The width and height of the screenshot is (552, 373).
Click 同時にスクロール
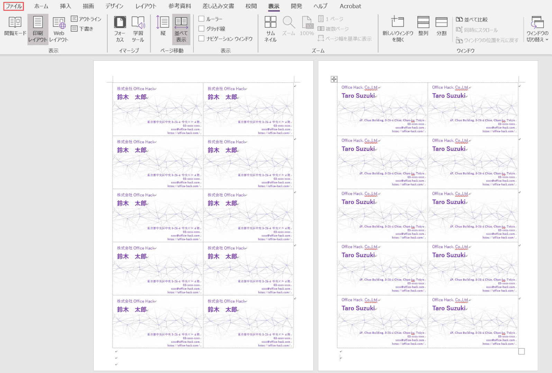coord(477,30)
